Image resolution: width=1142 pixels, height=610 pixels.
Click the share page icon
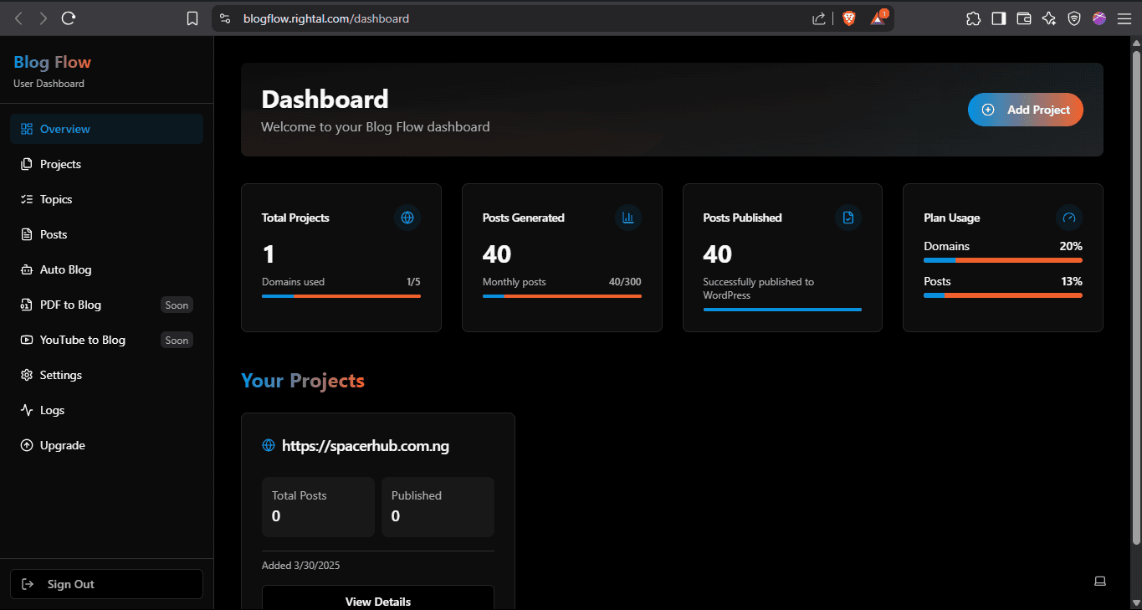[819, 18]
